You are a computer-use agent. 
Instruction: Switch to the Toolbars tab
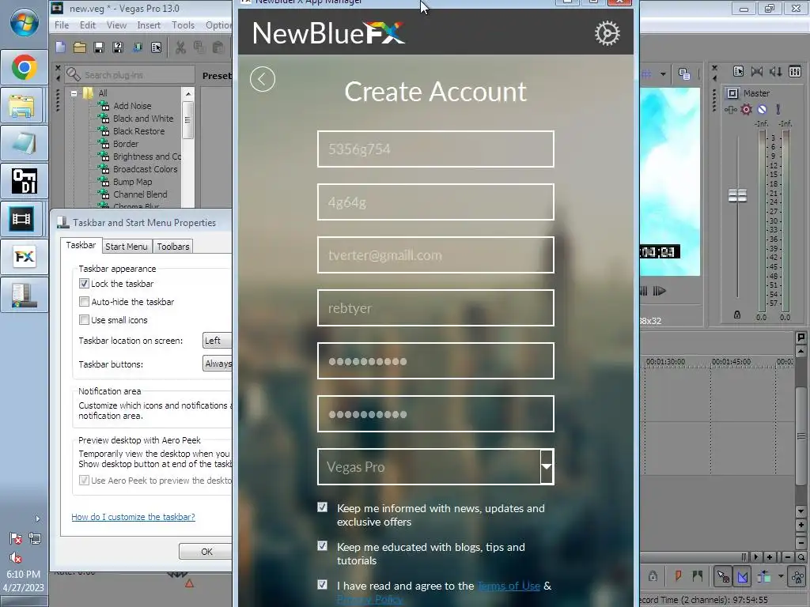[173, 247]
